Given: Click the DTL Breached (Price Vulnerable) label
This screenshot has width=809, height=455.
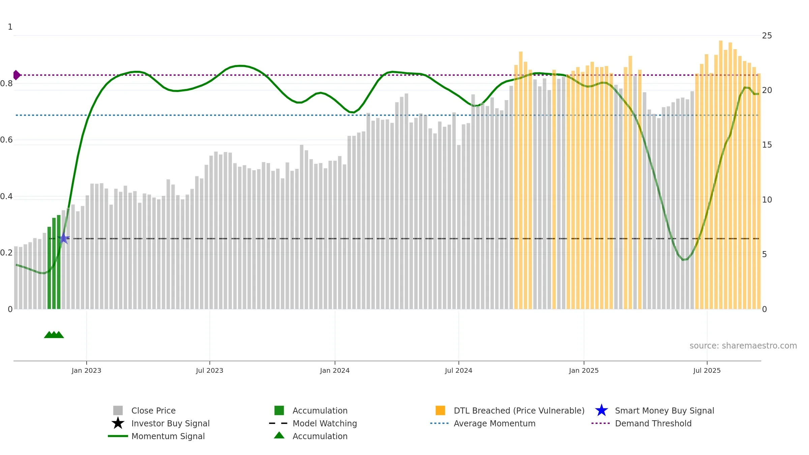Looking at the screenshot, I should (x=519, y=411).
